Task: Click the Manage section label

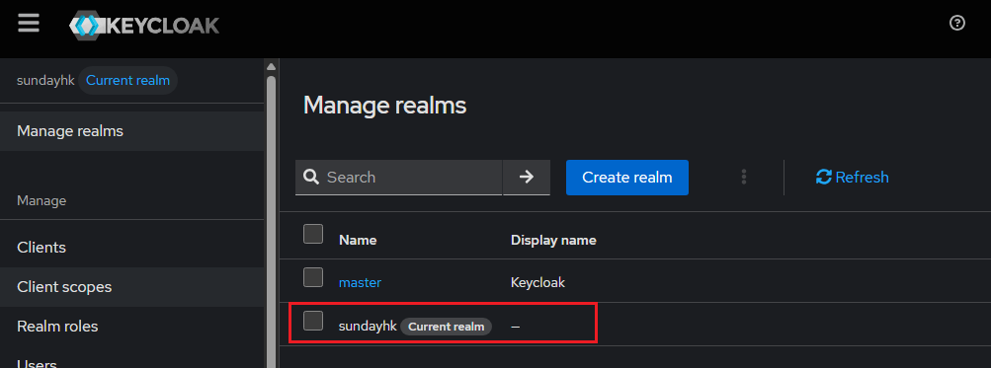Action: (41, 200)
